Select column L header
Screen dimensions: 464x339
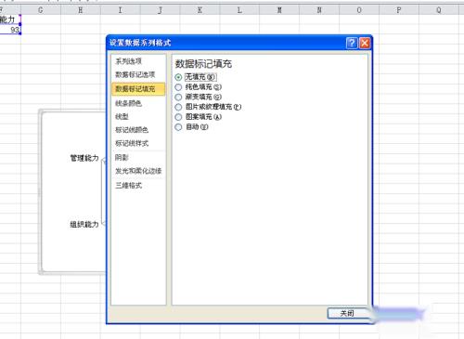click(239, 10)
